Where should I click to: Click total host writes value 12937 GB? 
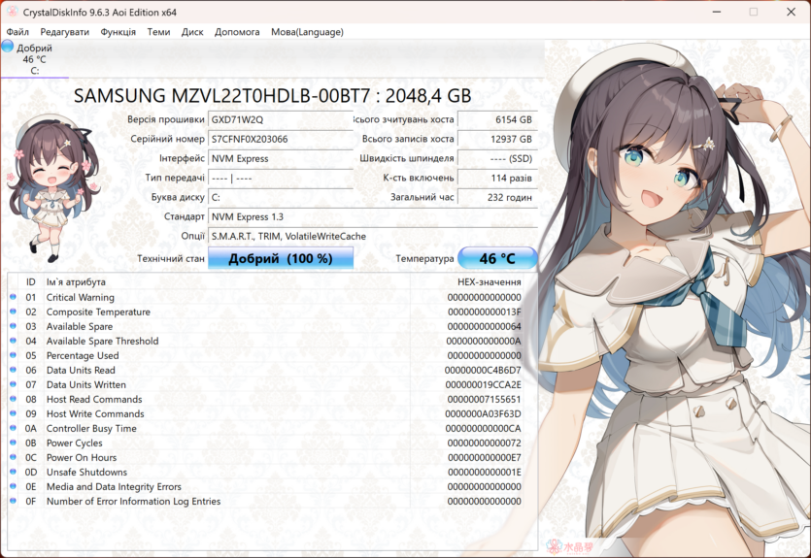[497, 139]
